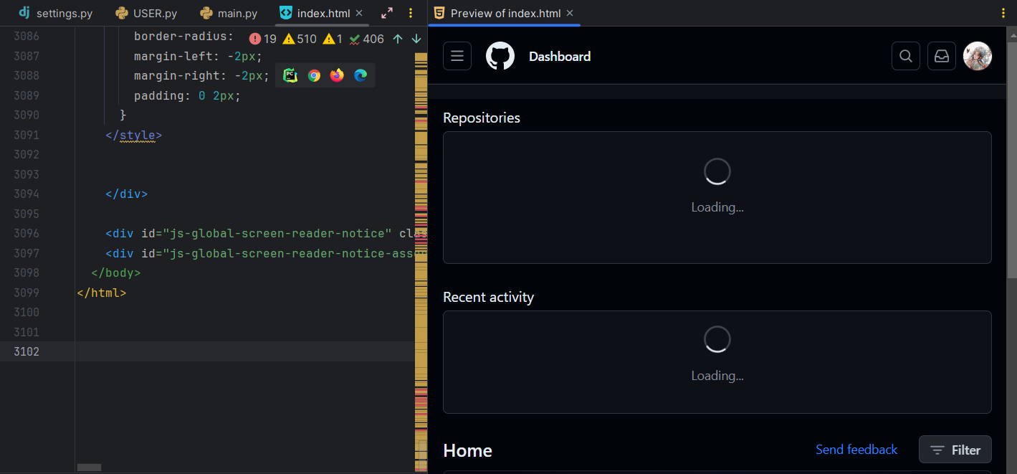The height and width of the screenshot is (474, 1017).
Task: Click the Home heading
Action: pos(467,450)
